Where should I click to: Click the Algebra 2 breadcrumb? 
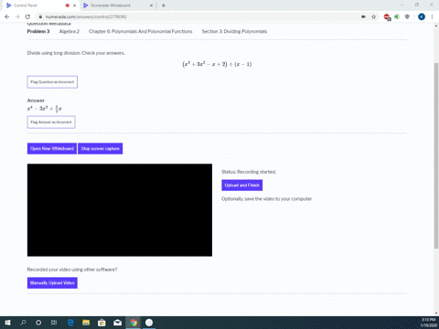click(x=70, y=31)
